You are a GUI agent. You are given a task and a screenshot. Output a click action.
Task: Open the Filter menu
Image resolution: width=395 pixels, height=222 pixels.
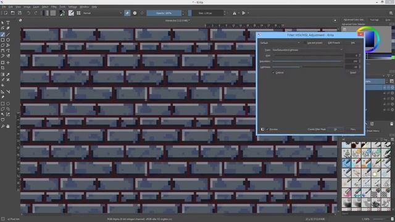(54, 7)
